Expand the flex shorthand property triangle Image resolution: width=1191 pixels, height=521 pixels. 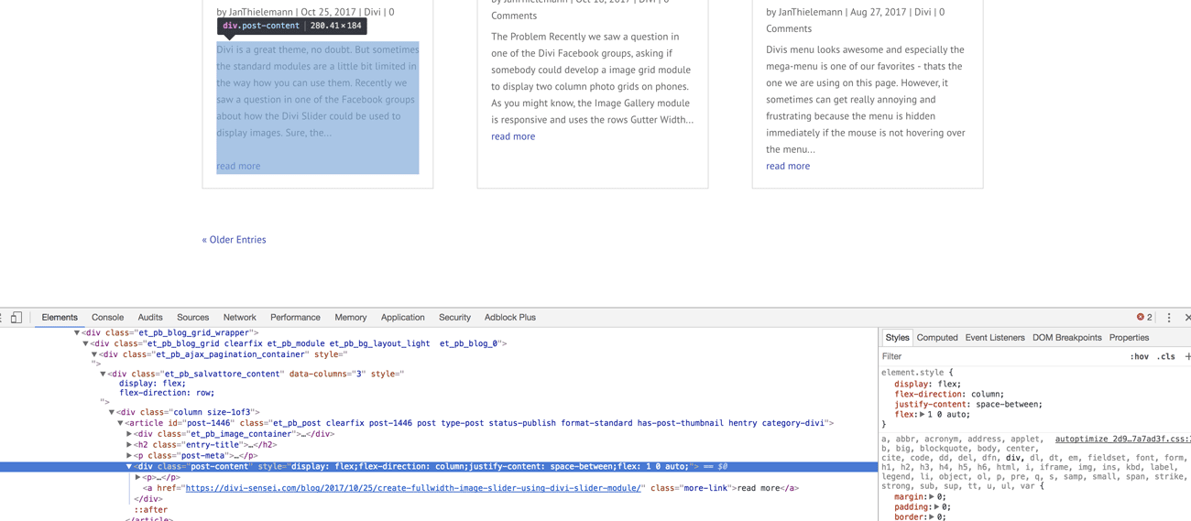923,415
